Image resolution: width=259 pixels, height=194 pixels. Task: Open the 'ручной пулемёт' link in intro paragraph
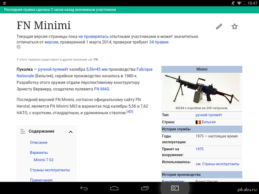point(53,69)
